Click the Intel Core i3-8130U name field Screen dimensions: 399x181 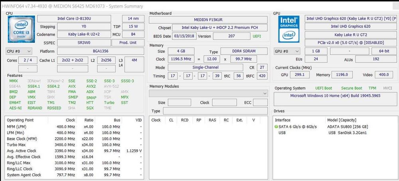[x=74, y=19]
